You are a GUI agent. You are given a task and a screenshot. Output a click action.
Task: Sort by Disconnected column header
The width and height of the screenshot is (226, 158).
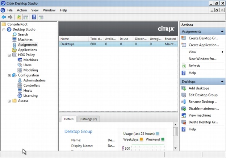point(141,39)
